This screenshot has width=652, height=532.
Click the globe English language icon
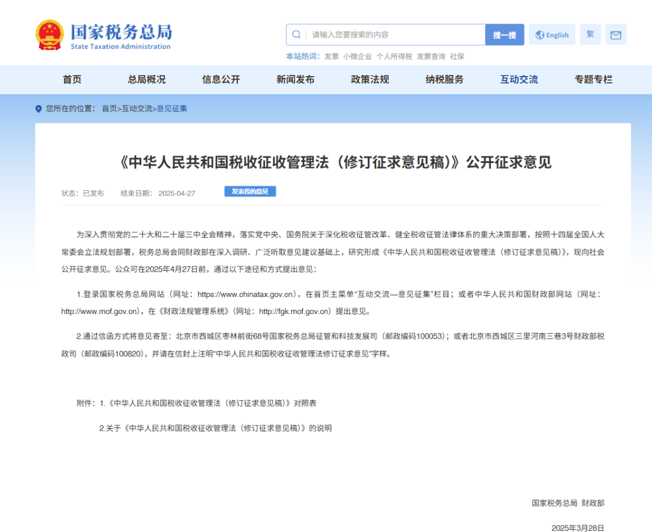click(x=551, y=34)
